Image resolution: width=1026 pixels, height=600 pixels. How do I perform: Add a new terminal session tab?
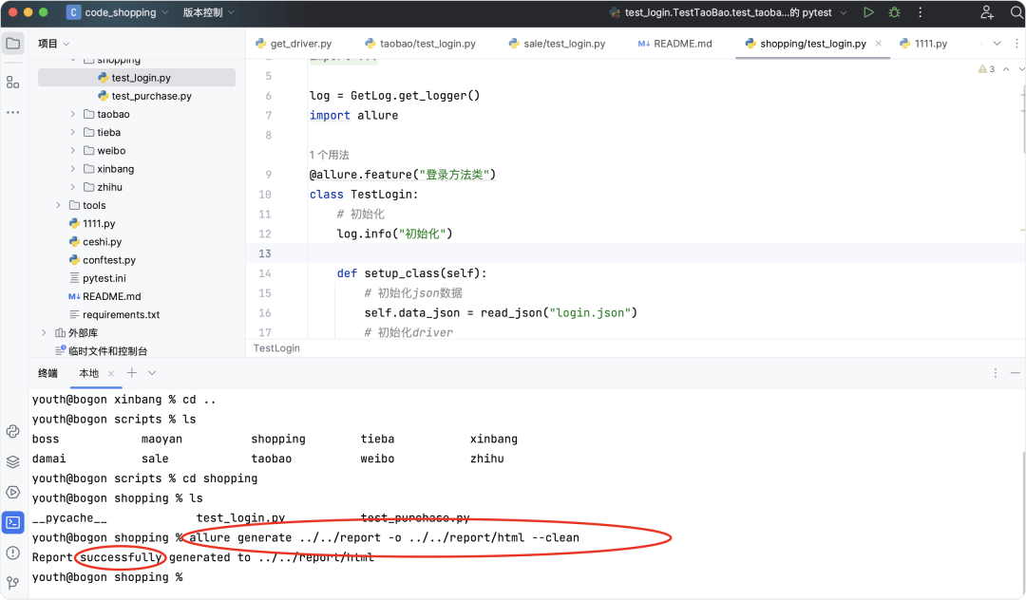(x=132, y=372)
